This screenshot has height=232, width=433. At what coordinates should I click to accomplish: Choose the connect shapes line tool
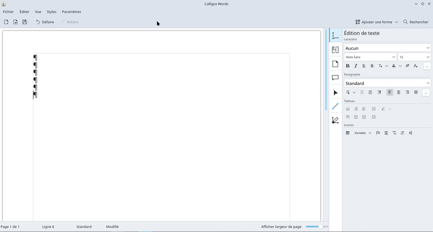335,106
